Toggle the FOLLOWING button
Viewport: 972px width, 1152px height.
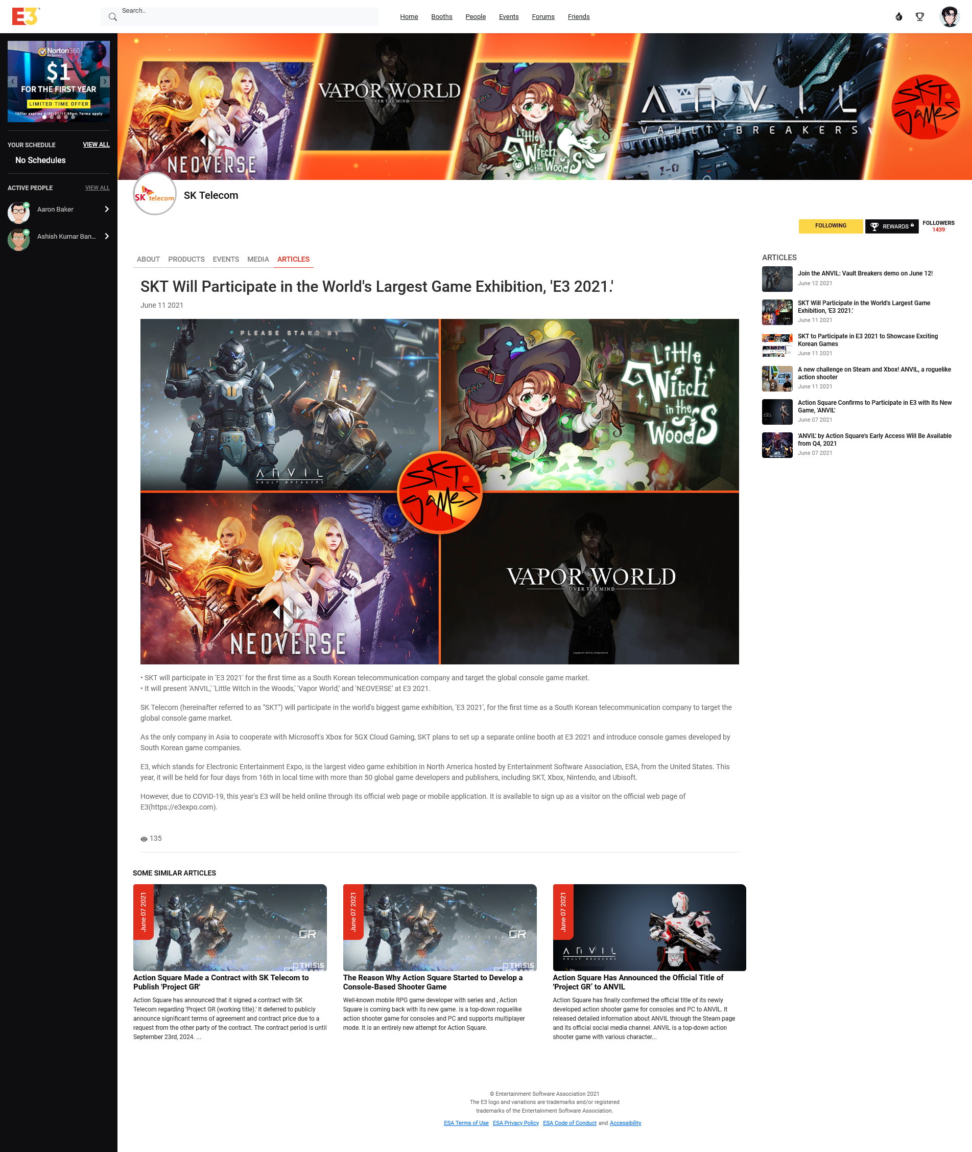[831, 226]
